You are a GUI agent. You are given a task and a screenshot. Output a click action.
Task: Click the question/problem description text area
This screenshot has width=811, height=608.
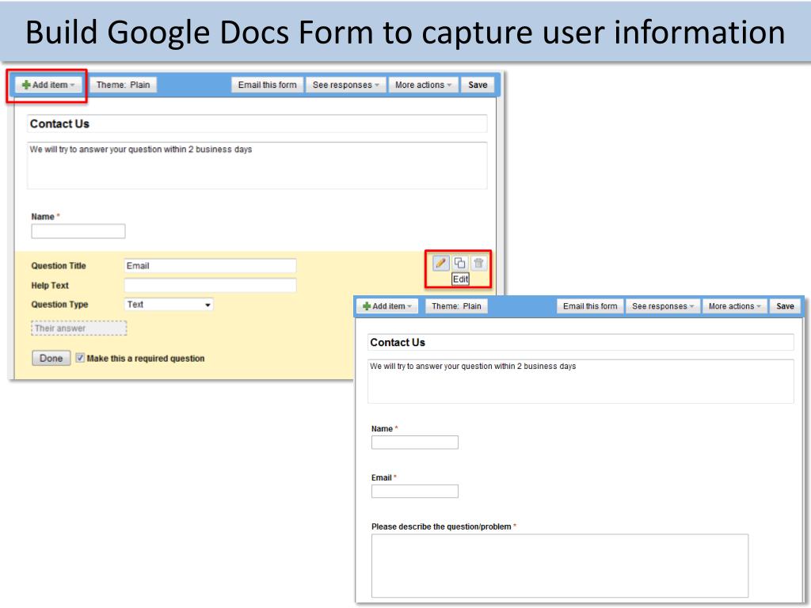[560, 565]
